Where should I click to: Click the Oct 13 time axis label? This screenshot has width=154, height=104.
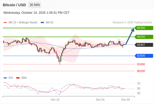(x=55, y=100)
